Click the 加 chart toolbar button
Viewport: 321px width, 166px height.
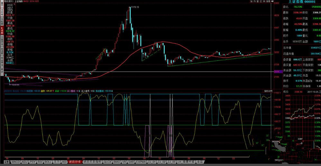(251, 1)
